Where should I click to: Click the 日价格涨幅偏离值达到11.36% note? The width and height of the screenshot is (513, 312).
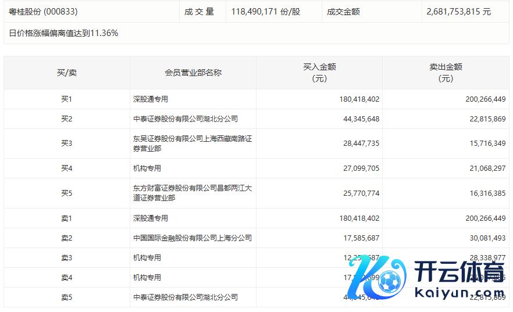63,33
